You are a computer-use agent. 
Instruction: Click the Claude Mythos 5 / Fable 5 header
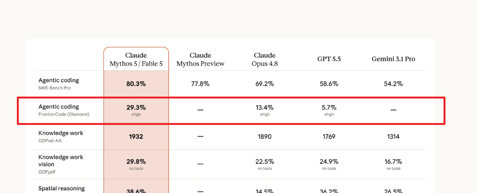point(136,60)
